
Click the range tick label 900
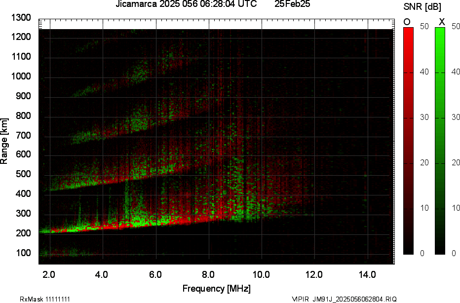point(23,96)
